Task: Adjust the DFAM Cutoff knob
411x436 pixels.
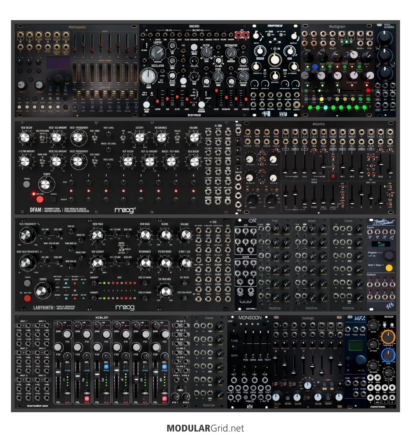Action: [139, 137]
